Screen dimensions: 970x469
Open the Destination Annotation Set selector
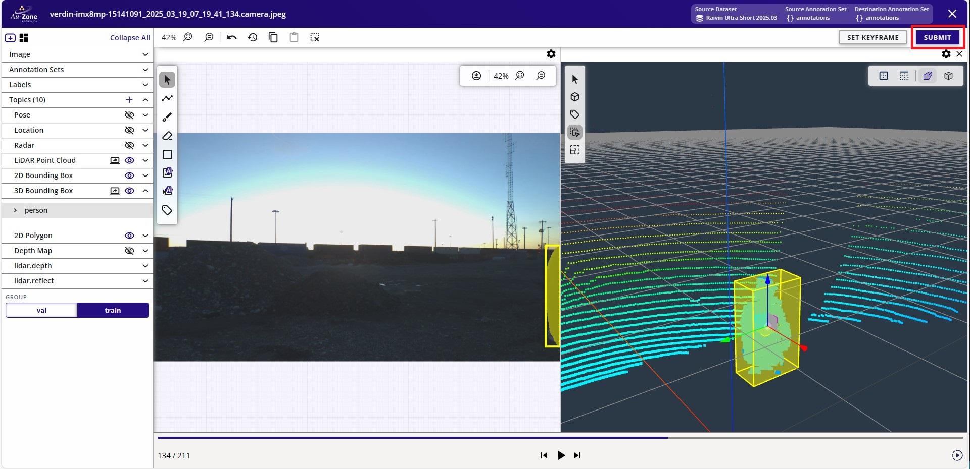(x=891, y=14)
